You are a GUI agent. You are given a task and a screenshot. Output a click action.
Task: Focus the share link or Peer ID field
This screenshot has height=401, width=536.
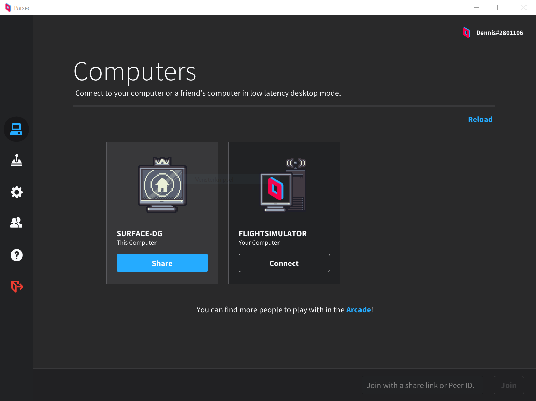(422, 385)
